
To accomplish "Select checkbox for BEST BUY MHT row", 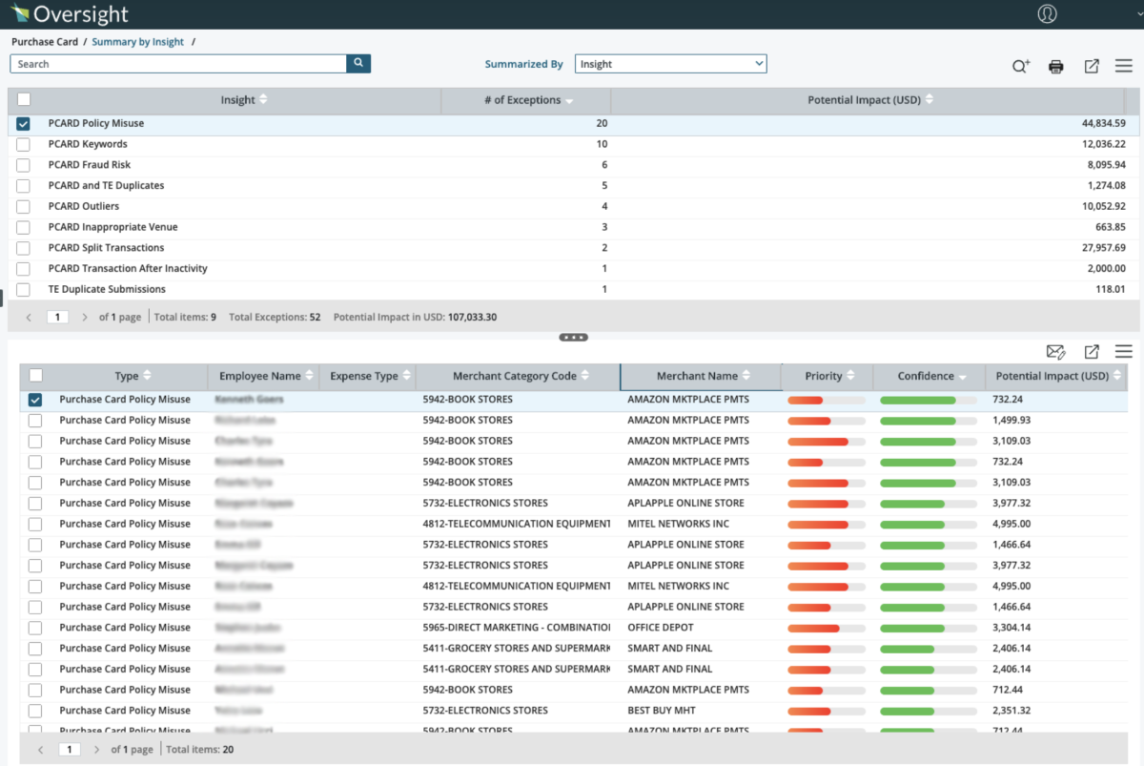I will click(x=35, y=711).
